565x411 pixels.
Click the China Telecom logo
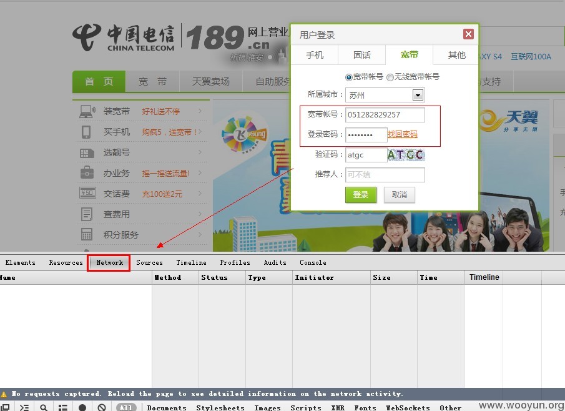pyautogui.click(x=124, y=37)
